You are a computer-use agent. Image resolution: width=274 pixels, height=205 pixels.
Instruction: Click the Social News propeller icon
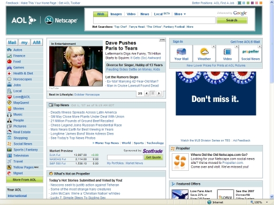coord(9,144)
